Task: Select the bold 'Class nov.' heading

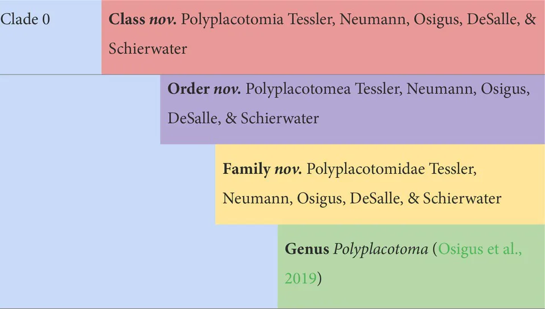Action: click(143, 20)
